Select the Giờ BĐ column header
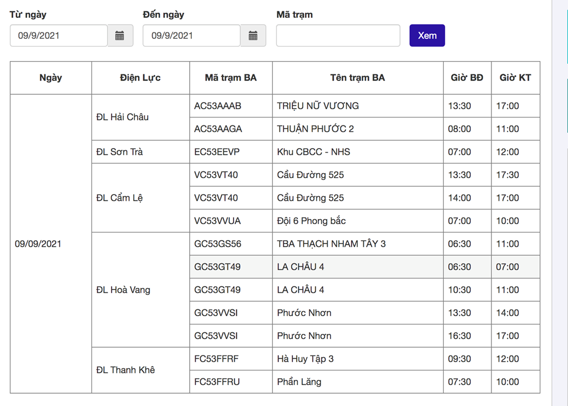Viewport: 568px width, 406px height. click(x=467, y=78)
